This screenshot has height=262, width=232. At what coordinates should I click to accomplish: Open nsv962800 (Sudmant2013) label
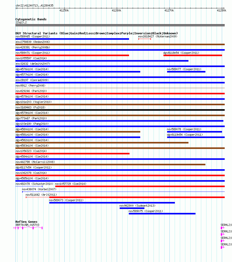coord(137,206)
